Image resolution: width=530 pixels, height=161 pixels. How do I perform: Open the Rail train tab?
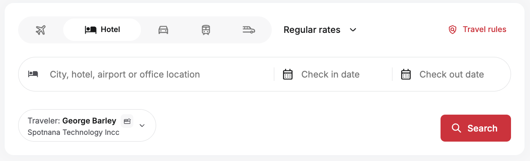206,30
